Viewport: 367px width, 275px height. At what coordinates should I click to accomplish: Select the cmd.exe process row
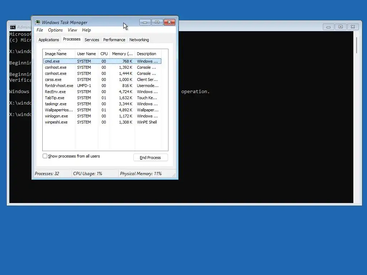point(102,61)
